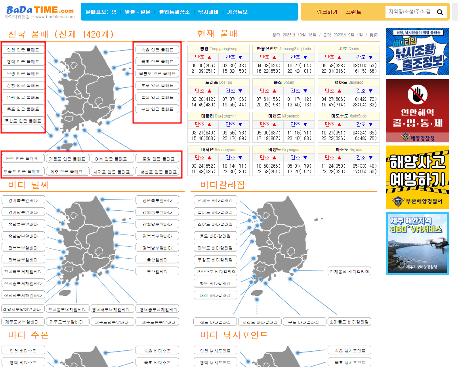Screen dimensions: 458x367
Task: Click the 대장리 Daejang-ri tide card title
Action: (x=218, y=116)
